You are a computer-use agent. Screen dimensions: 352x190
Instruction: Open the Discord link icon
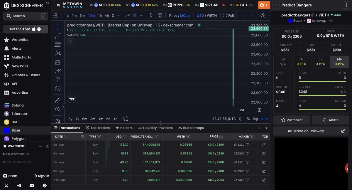click(x=32, y=185)
